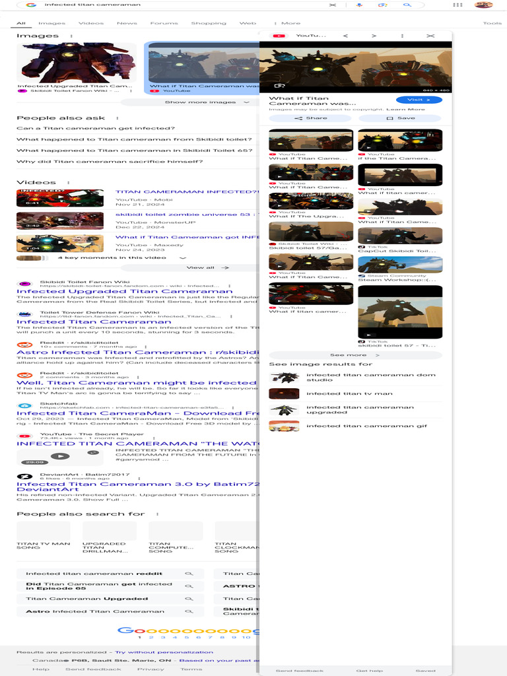Open People also ask three-dot menu
Viewport: 507px width, 676px height.
coord(117,118)
